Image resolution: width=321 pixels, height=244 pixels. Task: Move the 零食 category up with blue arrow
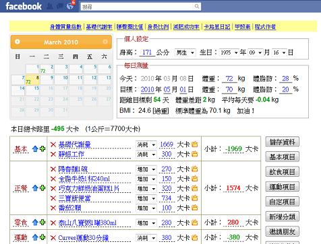coord(35,222)
